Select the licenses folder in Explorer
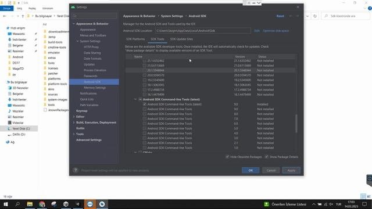This screenshot has width=372, height=209. 53,69
